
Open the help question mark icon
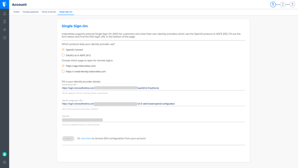click(x=5, y=38)
